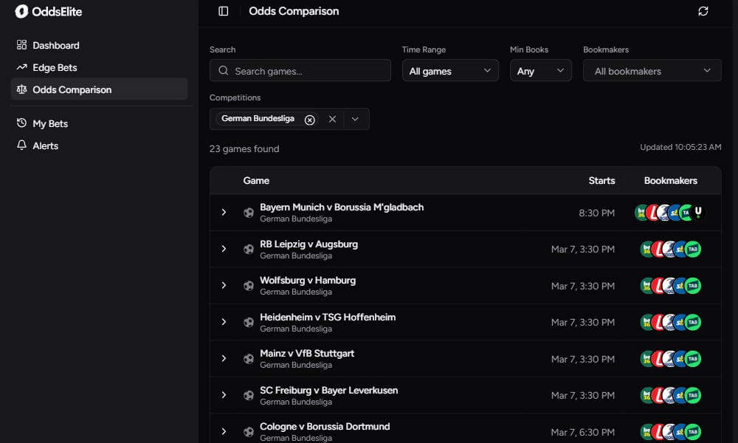Expand the Bookmakers selector showing All bookmakers
The image size is (738, 443).
[652, 71]
